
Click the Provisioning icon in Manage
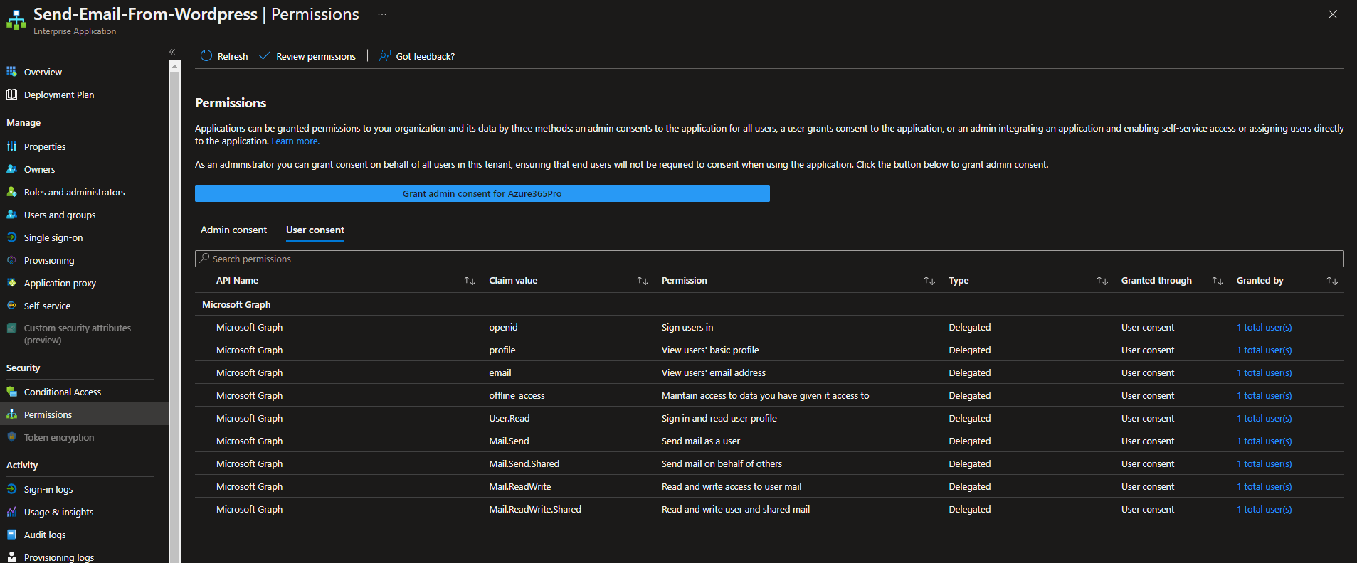pyautogui.click(x=11, y=260)
